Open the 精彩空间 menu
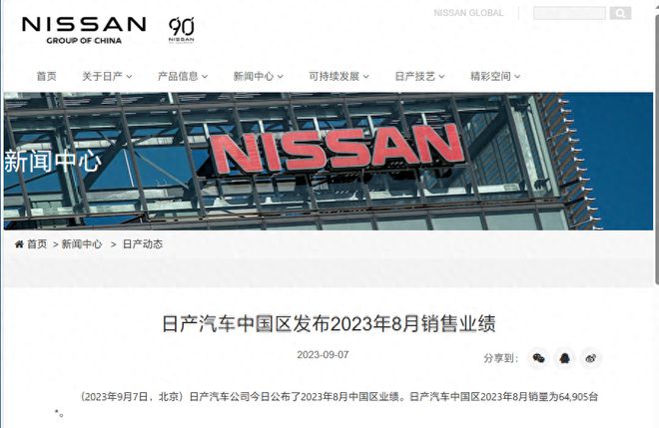 (495, 76)
